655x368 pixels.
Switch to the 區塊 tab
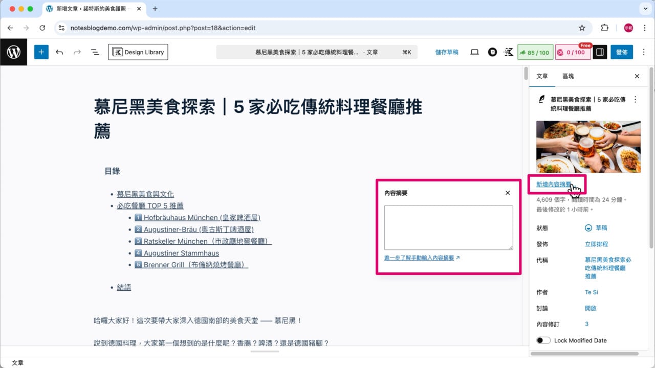click(568, 76)
